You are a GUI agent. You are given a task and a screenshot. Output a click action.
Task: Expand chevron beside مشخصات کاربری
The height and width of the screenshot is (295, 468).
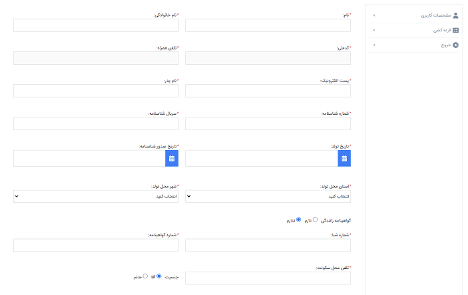pos(374,15)
